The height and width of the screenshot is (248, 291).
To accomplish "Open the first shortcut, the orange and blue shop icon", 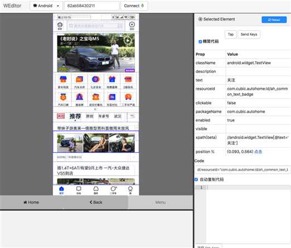I will coord(63,80).
